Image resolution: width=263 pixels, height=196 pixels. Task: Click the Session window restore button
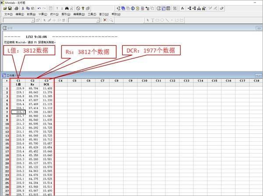pos(259,28)
